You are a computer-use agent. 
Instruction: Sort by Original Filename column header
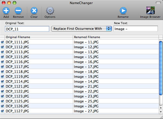[39, 37]
